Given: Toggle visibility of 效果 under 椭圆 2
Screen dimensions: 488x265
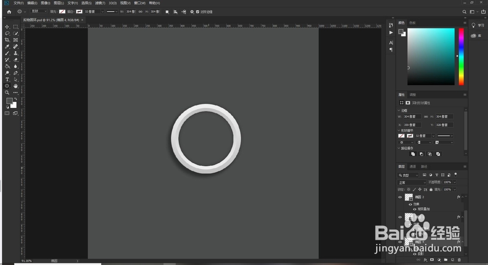Looking at the screenshot, I should [410, 204].
